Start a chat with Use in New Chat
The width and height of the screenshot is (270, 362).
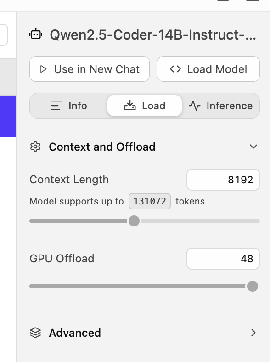[x=90, y=69]
